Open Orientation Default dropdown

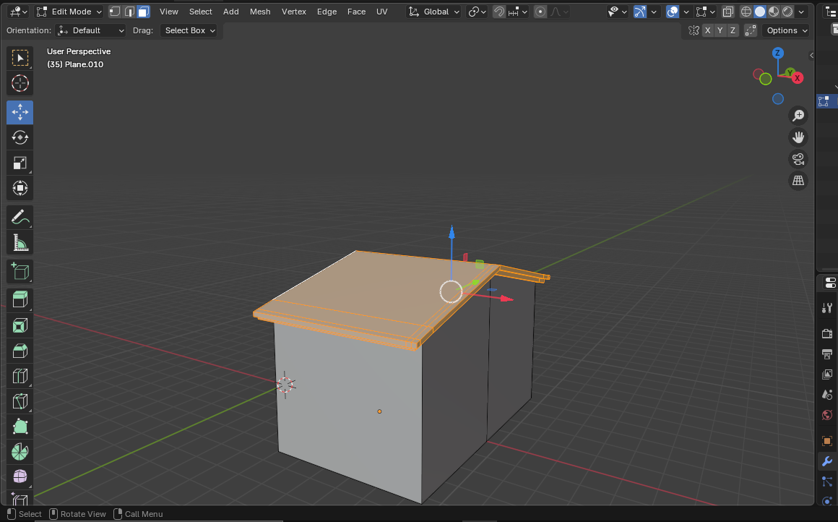point(91,30)
